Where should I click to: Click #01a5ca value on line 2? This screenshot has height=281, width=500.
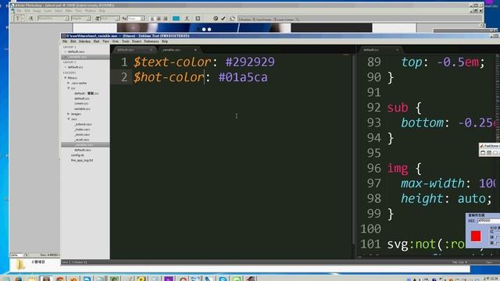(243, 77)
